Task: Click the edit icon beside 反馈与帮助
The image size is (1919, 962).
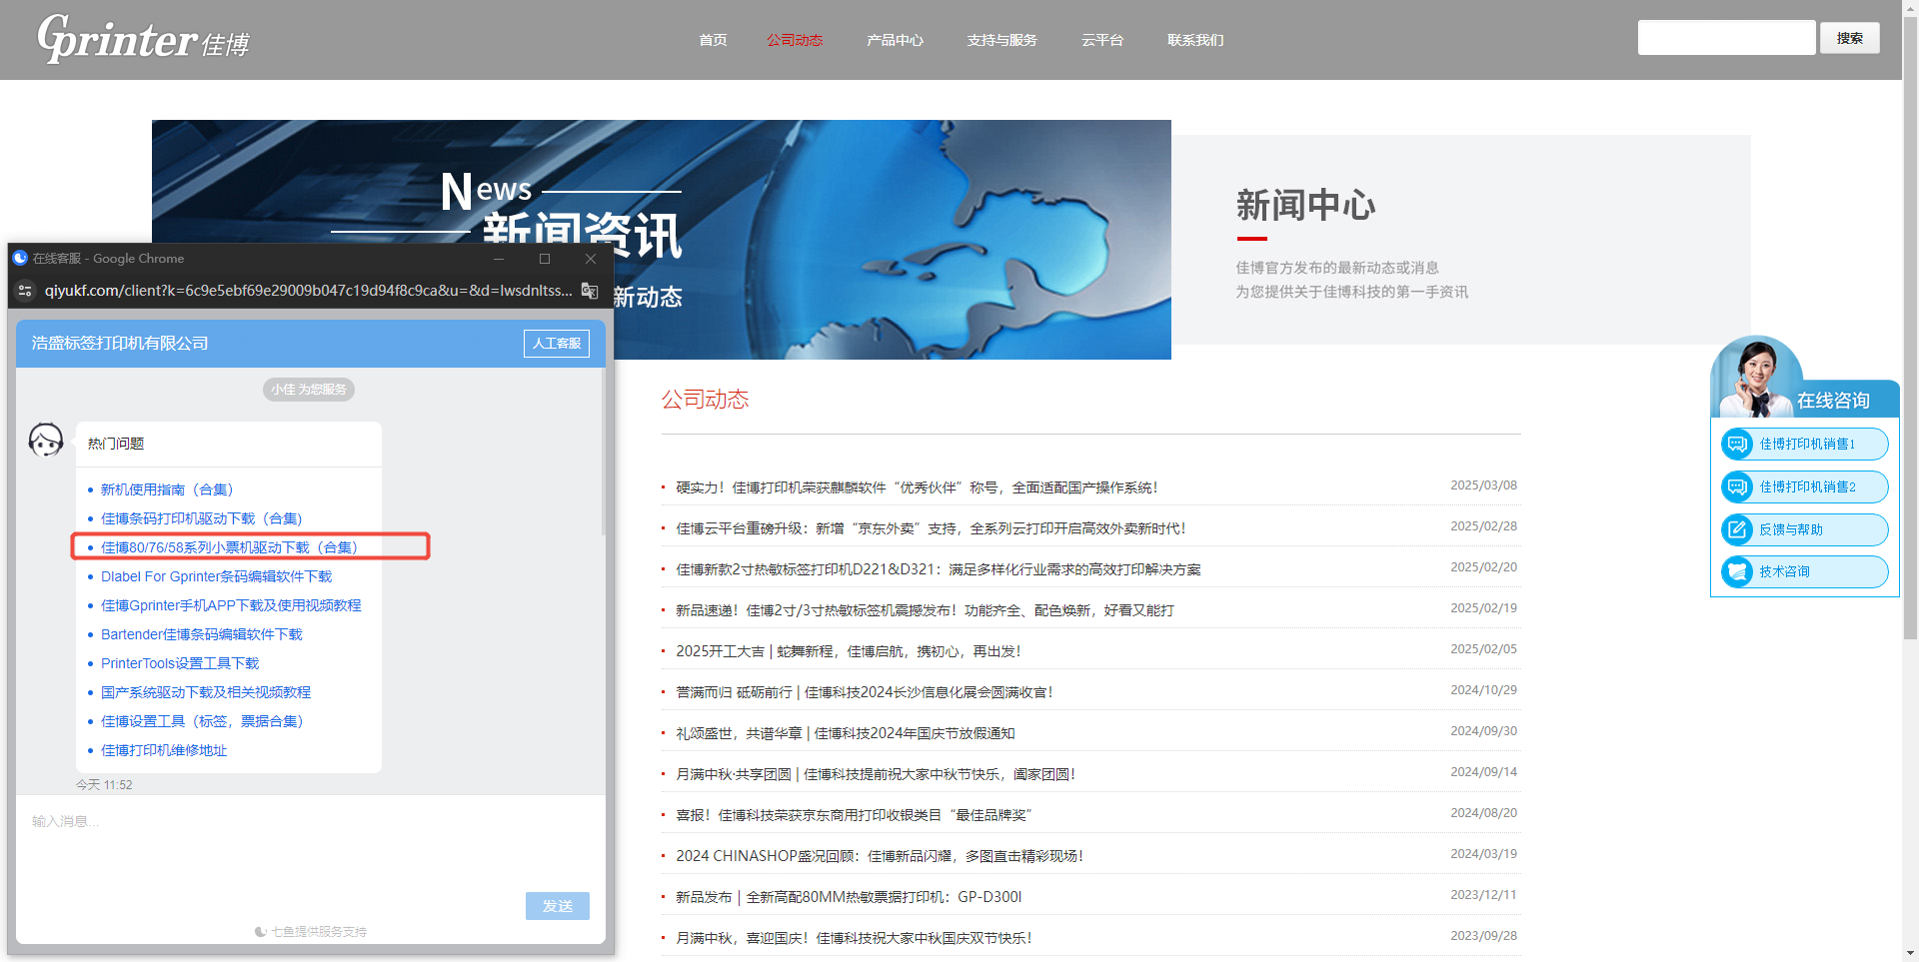Action: pyautogui.click(x=1737, y=529)
